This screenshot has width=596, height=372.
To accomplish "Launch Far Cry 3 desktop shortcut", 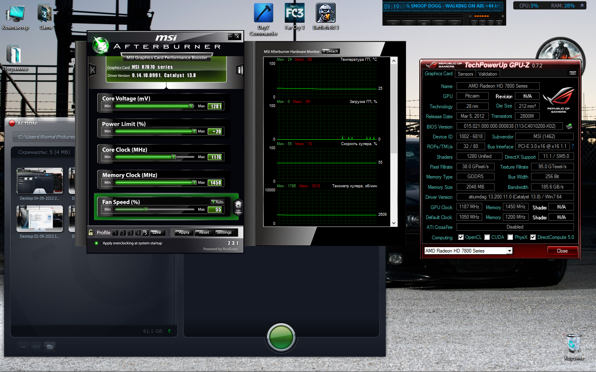I will [x=294, y=17].
